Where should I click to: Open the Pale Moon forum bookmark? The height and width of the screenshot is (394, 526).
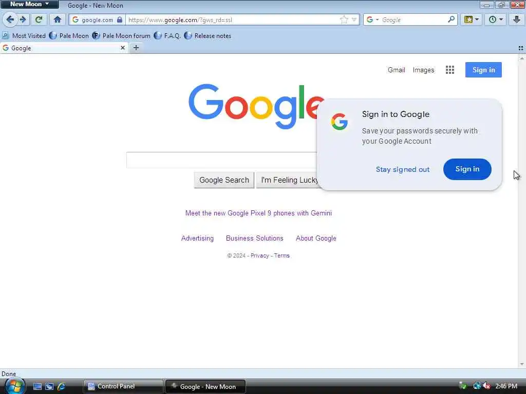pos(121,35)
